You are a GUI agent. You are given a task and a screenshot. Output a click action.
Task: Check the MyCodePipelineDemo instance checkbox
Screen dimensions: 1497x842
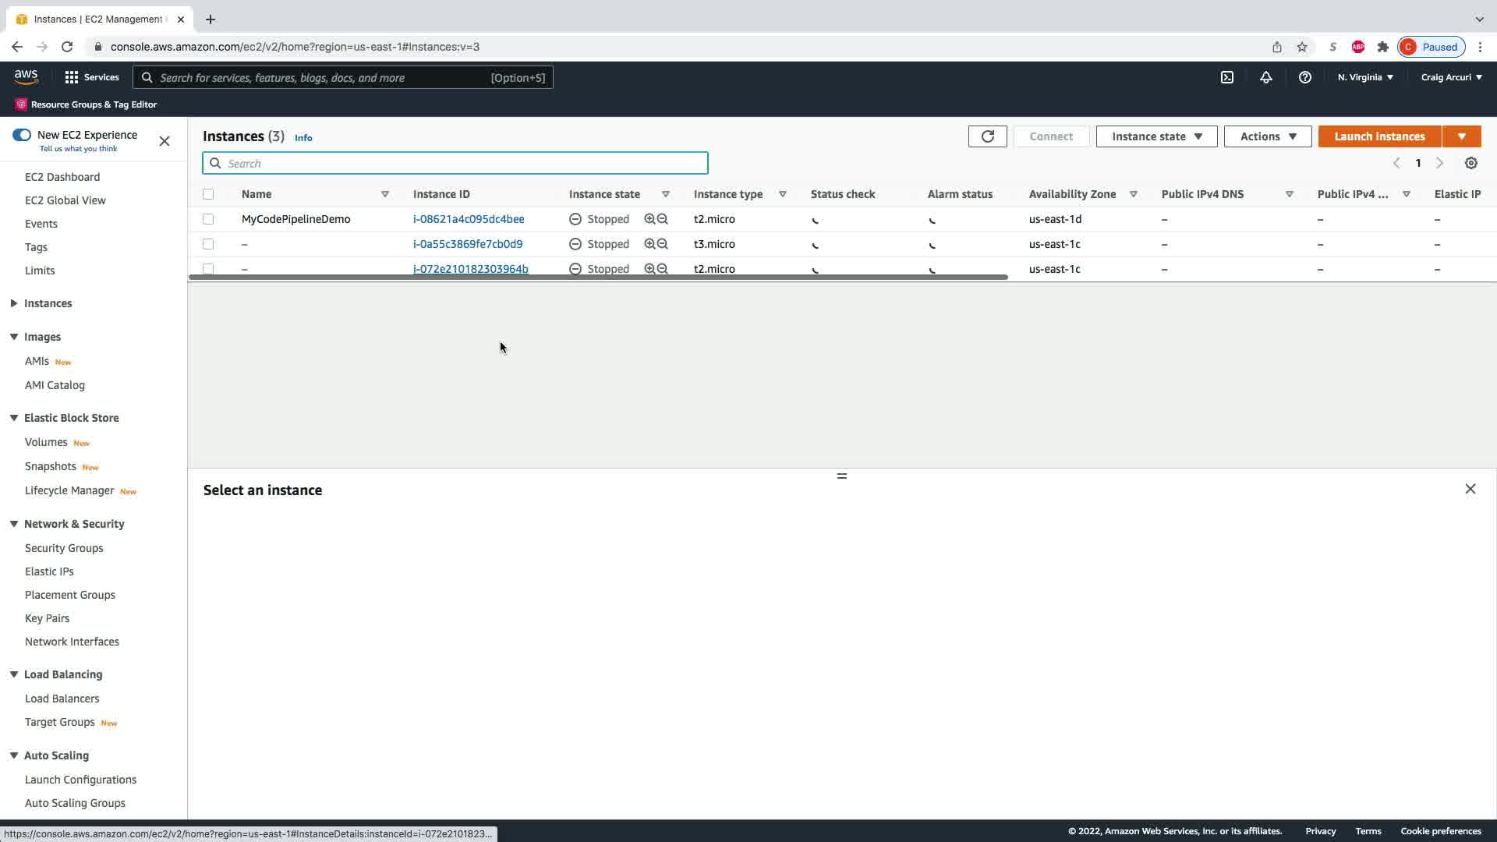tap(208, 219)
